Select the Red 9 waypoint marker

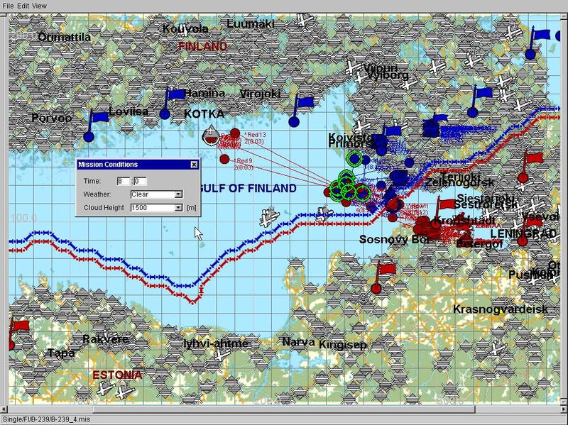click(224, 159)
